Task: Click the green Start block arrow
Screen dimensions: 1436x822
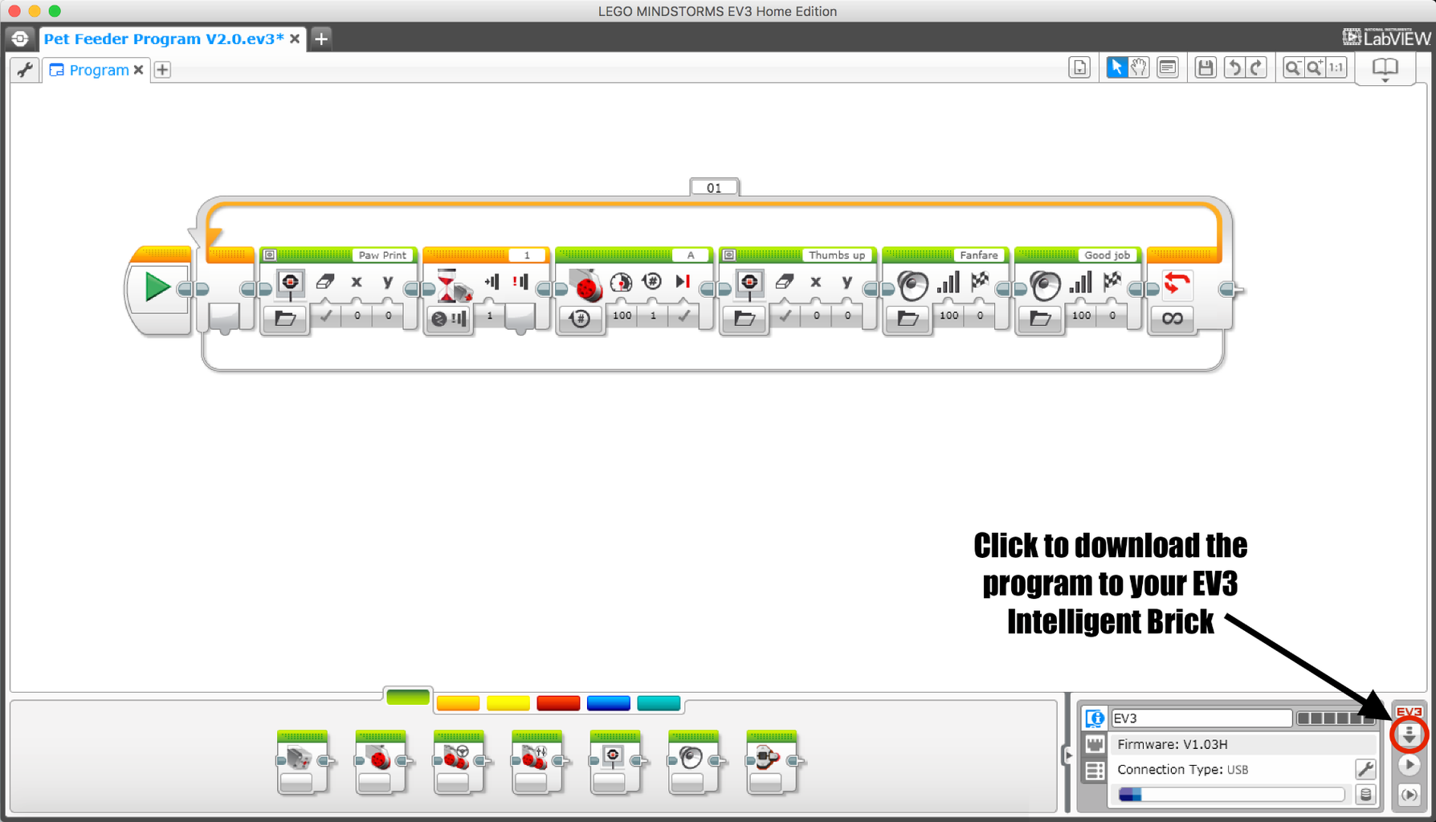Action: (157, 287)
